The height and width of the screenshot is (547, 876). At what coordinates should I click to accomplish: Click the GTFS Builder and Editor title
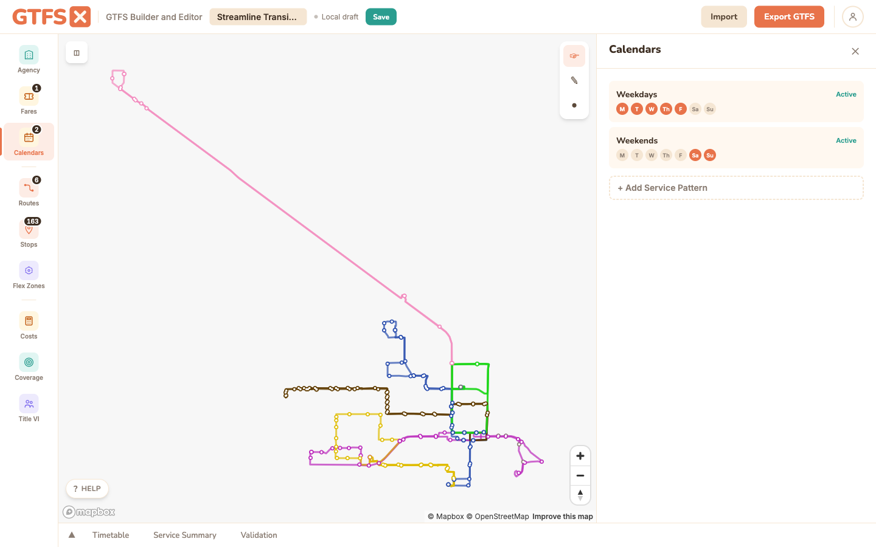click(x=154, y=17)
